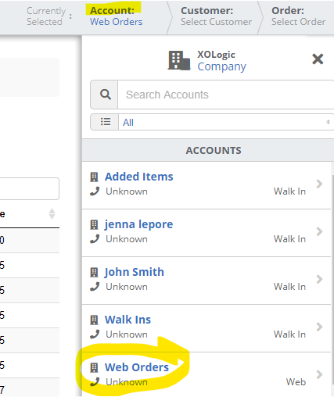Expand Added Items account chevron
The height and width of the screenshot is (397, 334).
coord(319,184)
